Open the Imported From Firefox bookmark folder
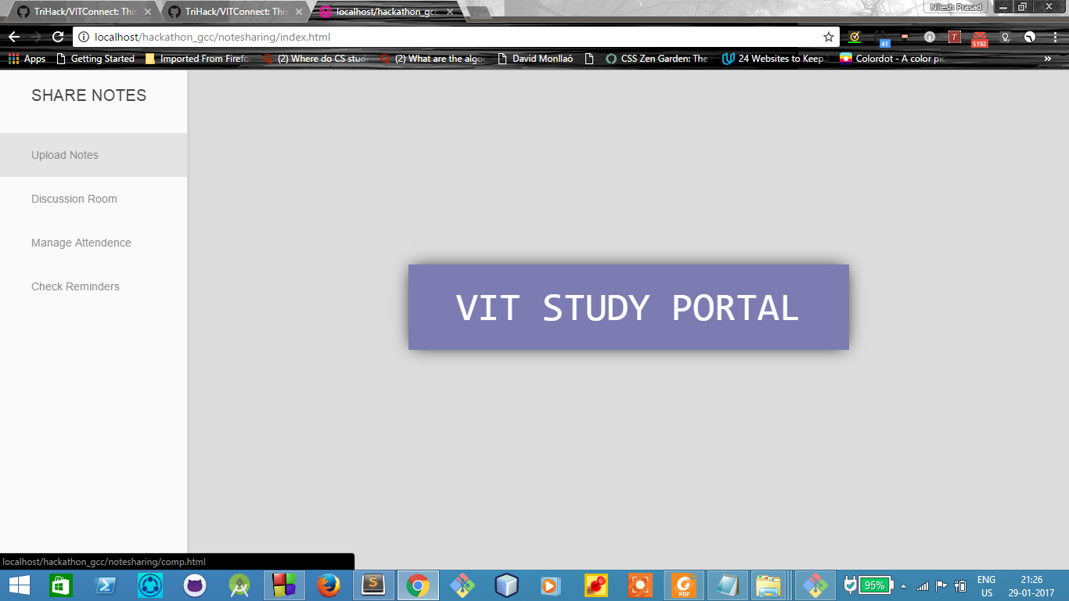This screenshot has width=1069, height=601. (197, 59)
